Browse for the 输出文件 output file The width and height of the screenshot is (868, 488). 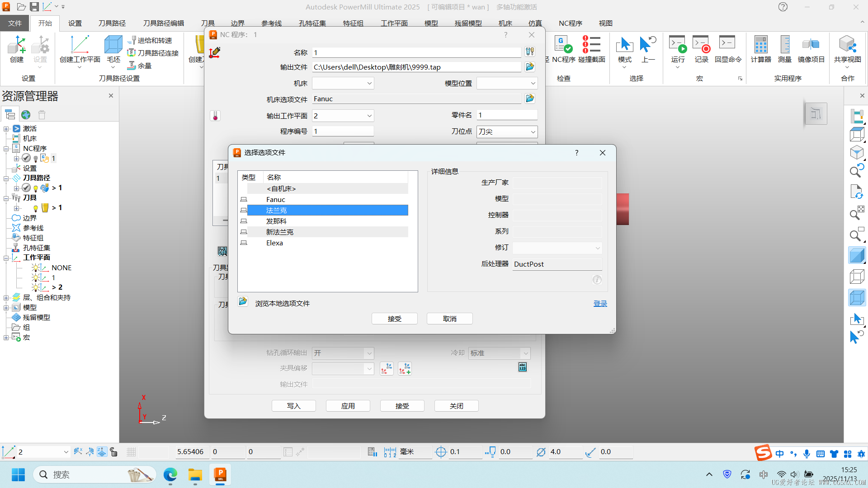(529, 66)
